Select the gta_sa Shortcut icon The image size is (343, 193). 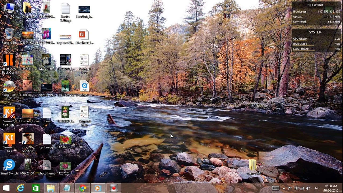click(28, 143)
